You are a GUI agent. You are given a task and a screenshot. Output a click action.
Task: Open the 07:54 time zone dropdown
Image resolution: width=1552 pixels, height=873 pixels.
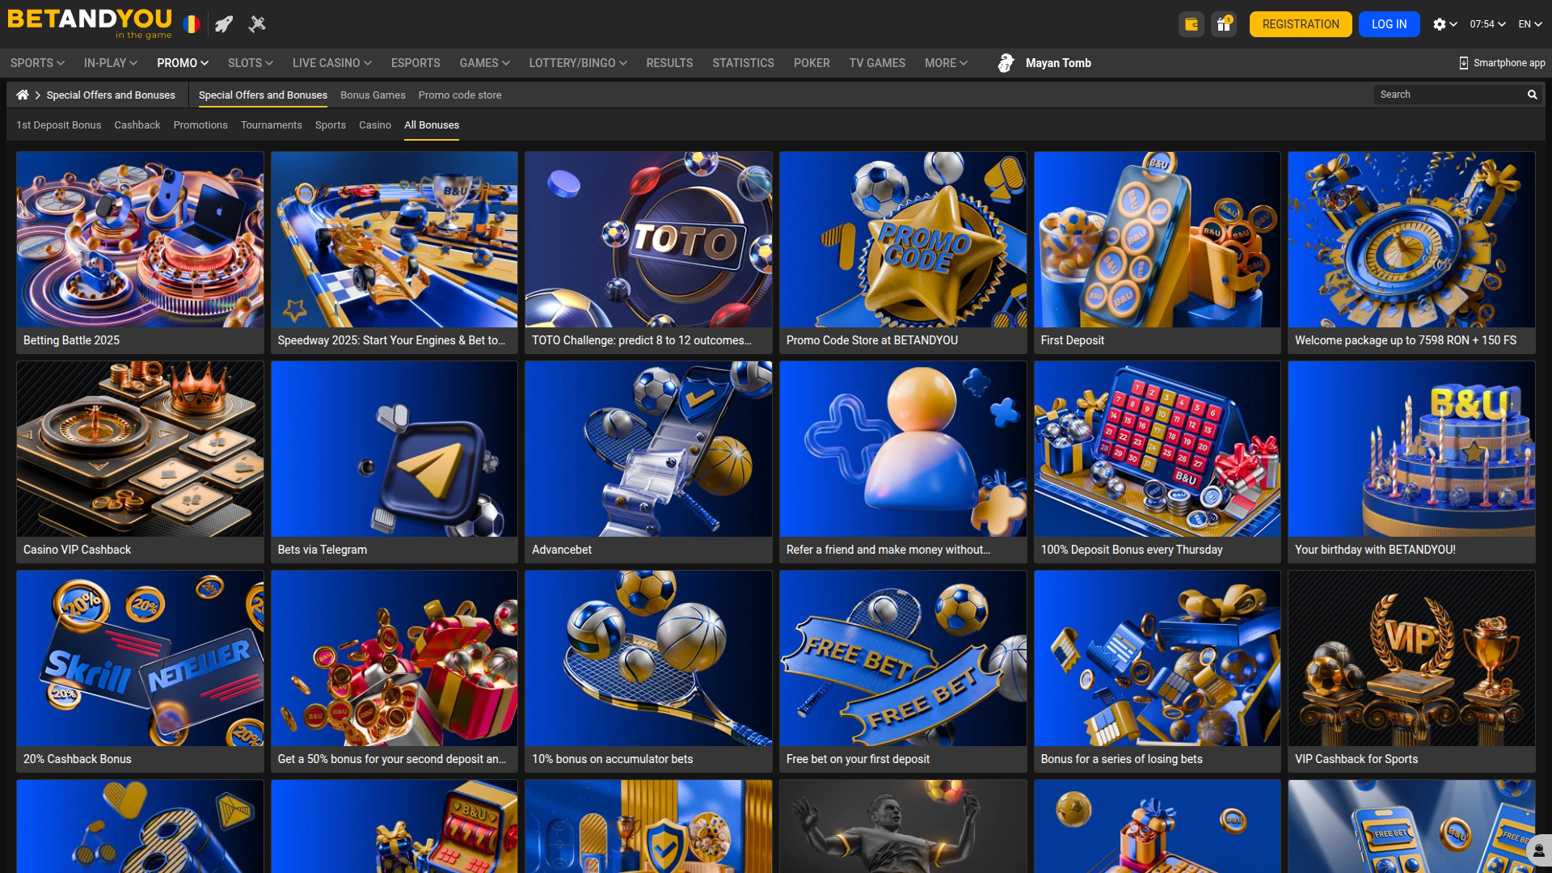point(1487,24)
